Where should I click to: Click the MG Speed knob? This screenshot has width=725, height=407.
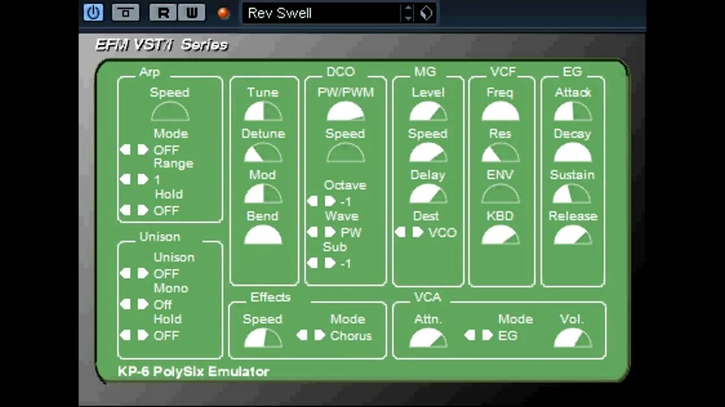[428, 153]
